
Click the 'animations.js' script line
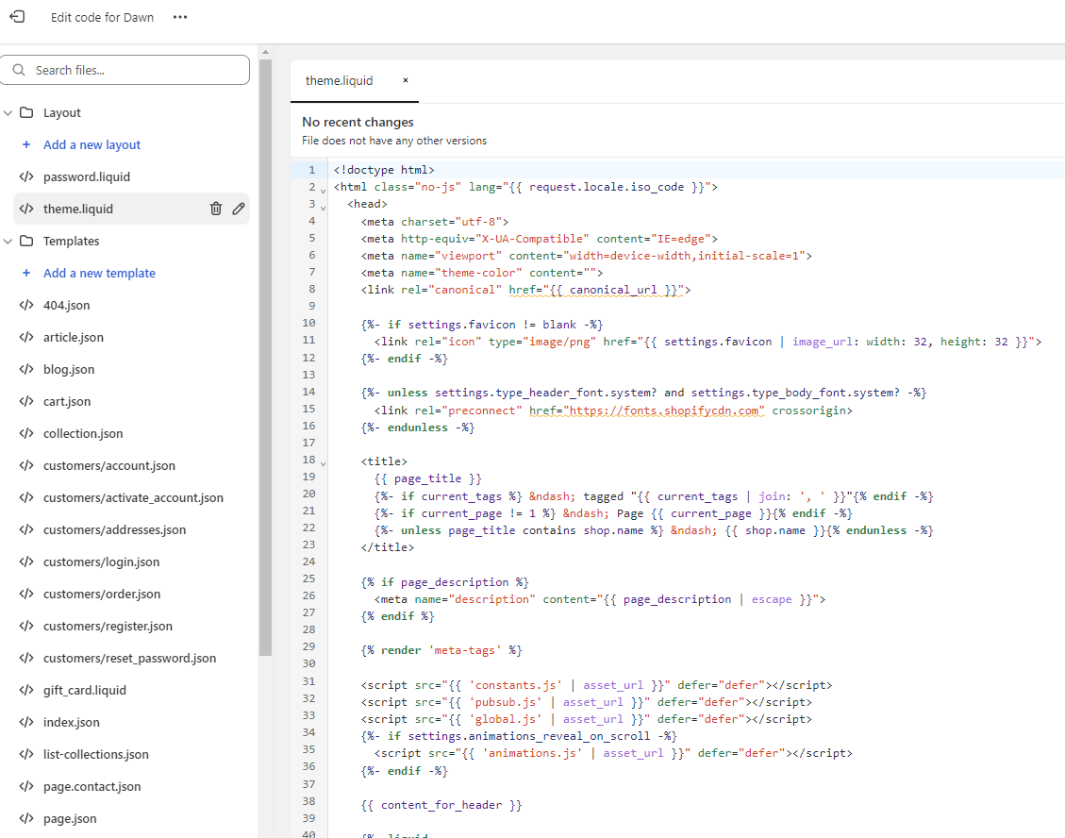click(x=613, y=753)
